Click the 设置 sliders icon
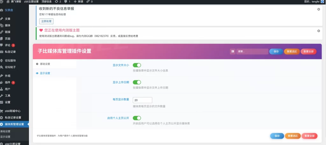Image resolution: width=326 pixels, height=145 pixels. point(2,102)
